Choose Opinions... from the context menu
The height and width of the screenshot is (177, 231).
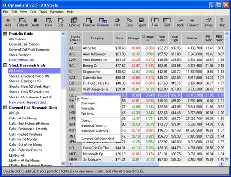(x=98, y=114)
